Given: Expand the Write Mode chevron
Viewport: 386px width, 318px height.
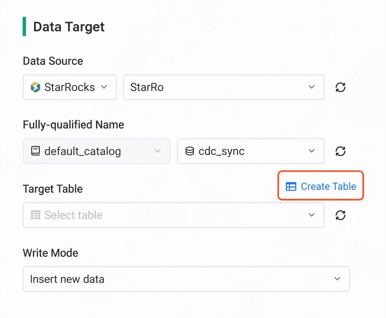Looking at the screenshot, I should (x=337, y=278).
